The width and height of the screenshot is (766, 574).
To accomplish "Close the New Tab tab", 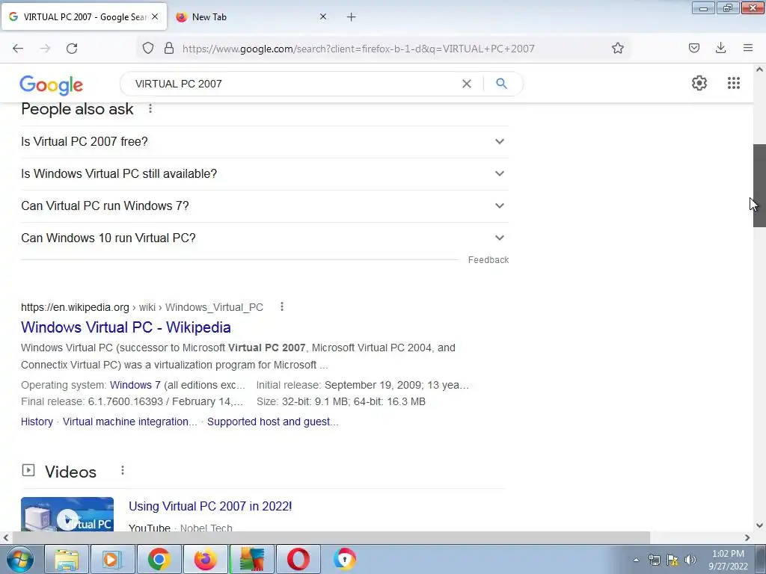I will pos(323,16).
